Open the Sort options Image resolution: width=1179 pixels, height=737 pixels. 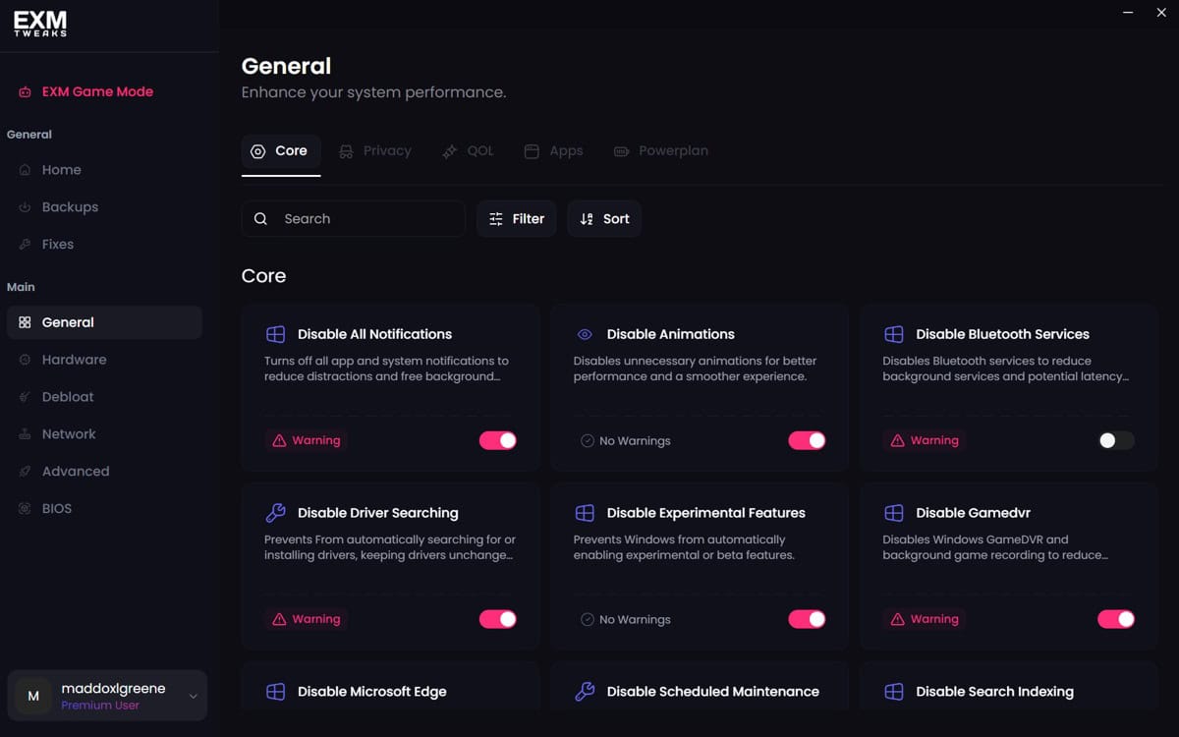[604, 219]
